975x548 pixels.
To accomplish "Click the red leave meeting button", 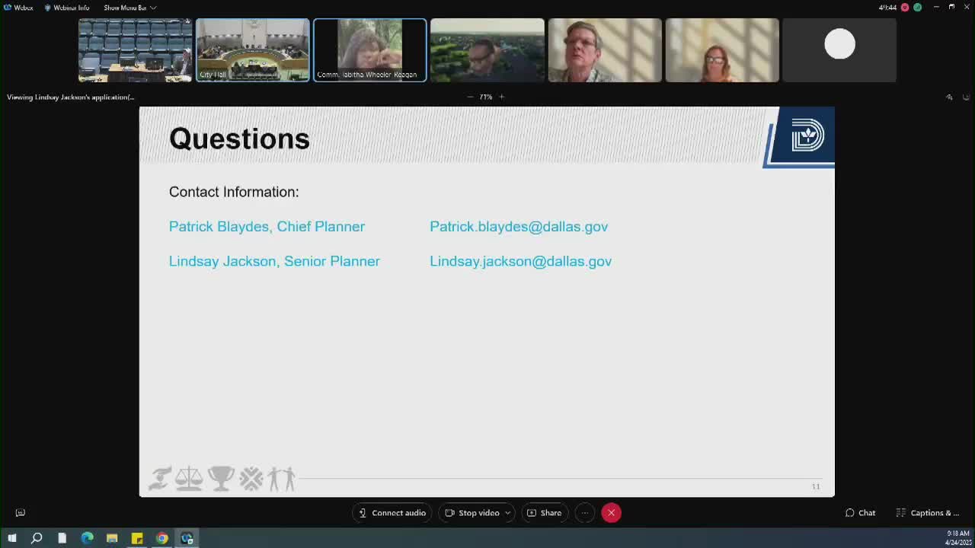I will tap(611, 513).
